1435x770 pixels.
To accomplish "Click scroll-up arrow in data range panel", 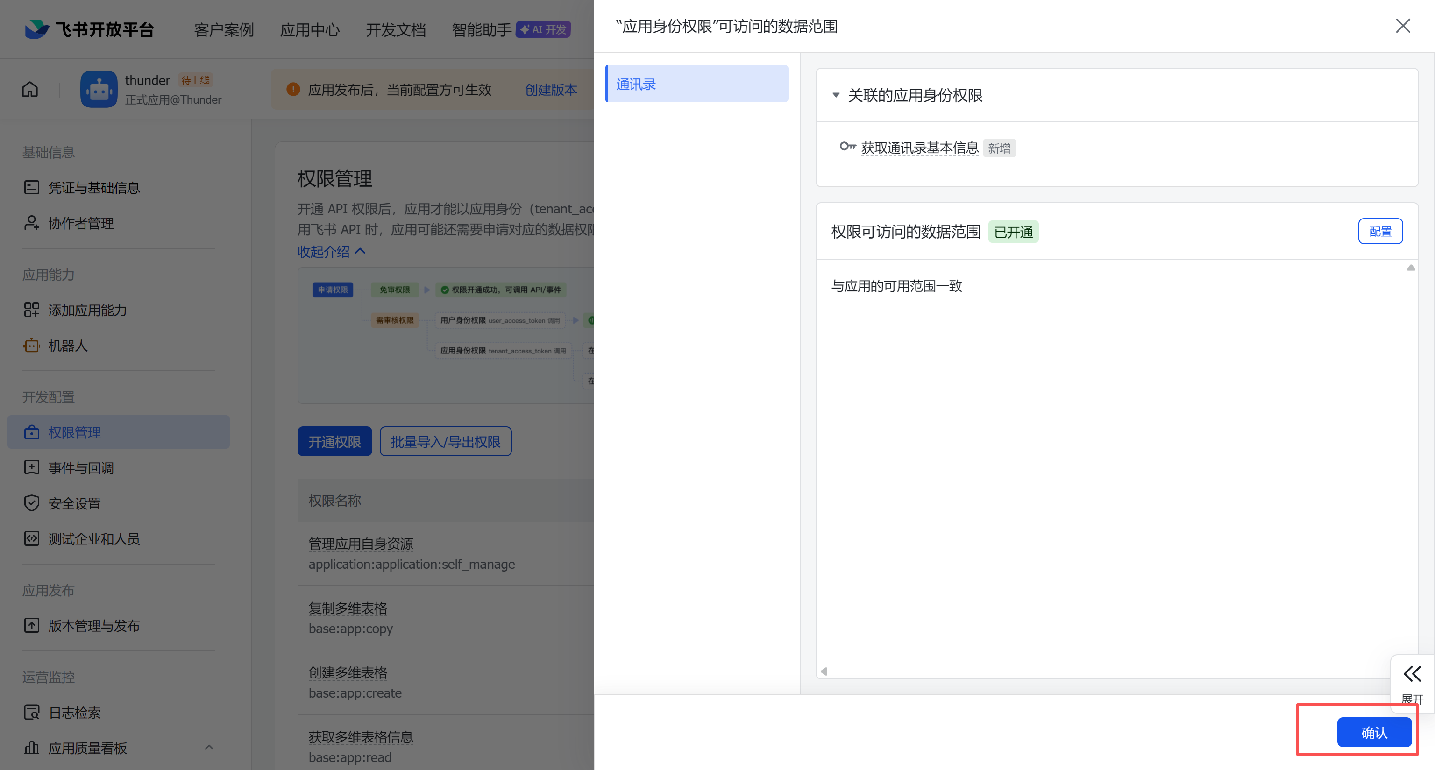I will (x=1411, y=268).
